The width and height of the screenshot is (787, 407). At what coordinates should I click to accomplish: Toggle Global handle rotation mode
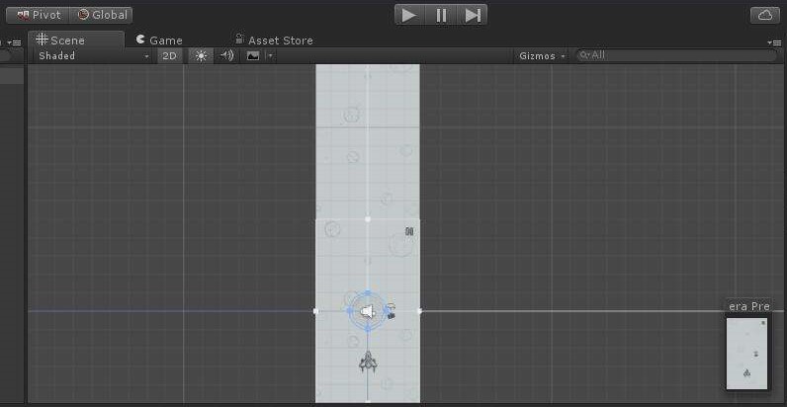pos(103,15)
